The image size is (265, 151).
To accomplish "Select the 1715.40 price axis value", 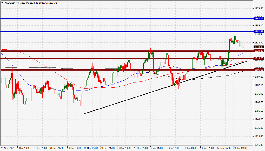I will pos(259,145).
